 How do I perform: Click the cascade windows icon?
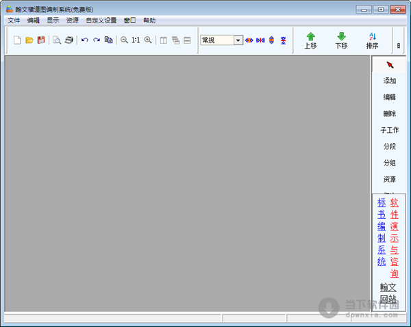pyautogui.click(x=175, y=40)
